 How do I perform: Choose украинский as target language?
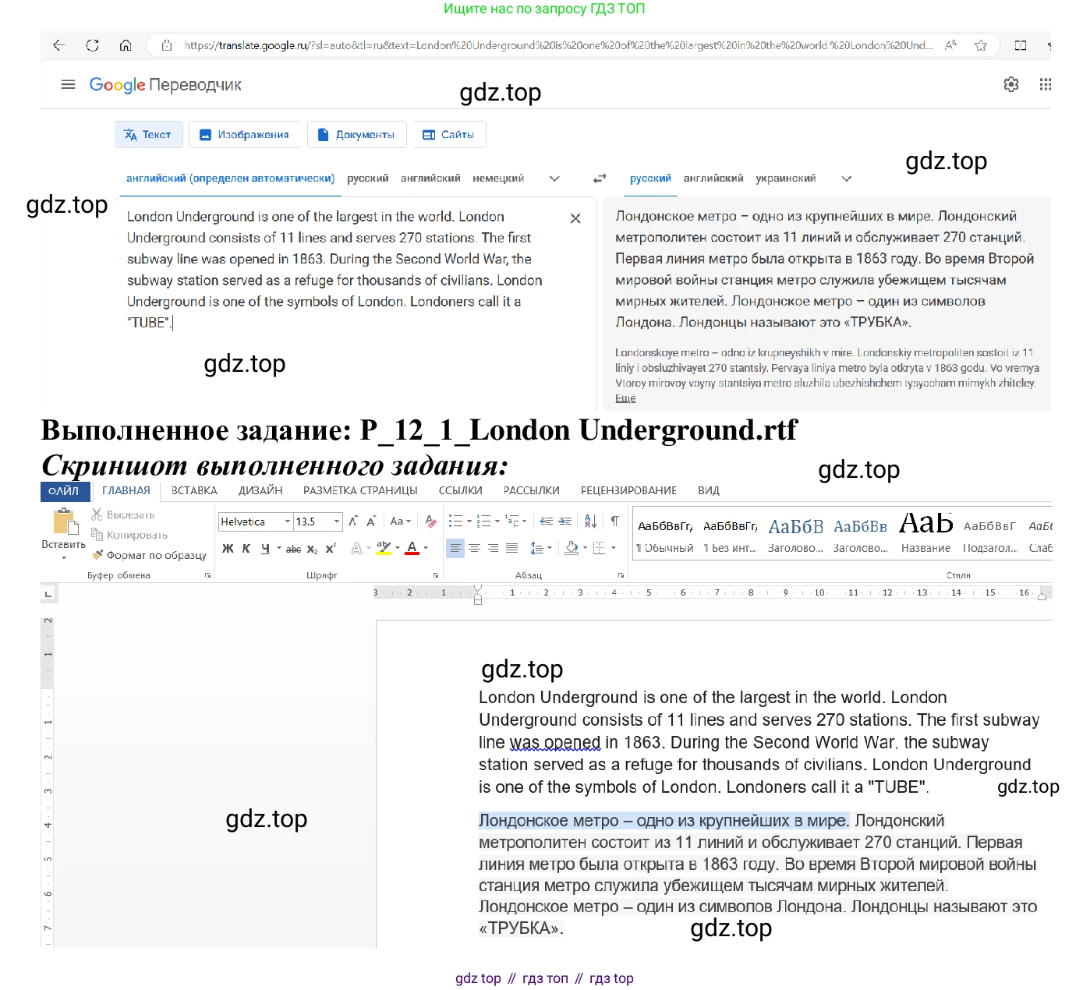[786, 179]
